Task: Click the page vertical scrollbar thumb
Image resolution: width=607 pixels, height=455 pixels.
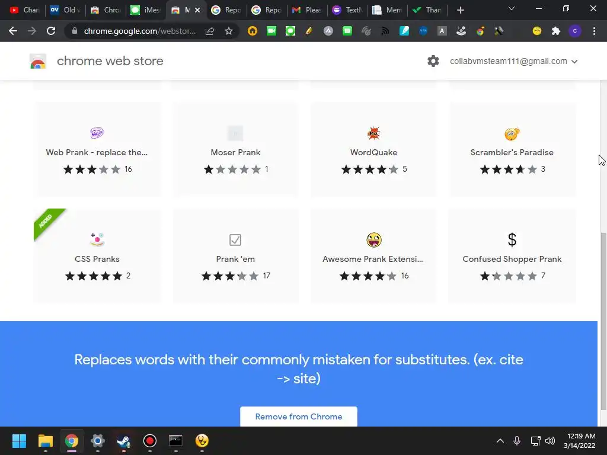Action: pyautogui.click(x=603, y=321)
